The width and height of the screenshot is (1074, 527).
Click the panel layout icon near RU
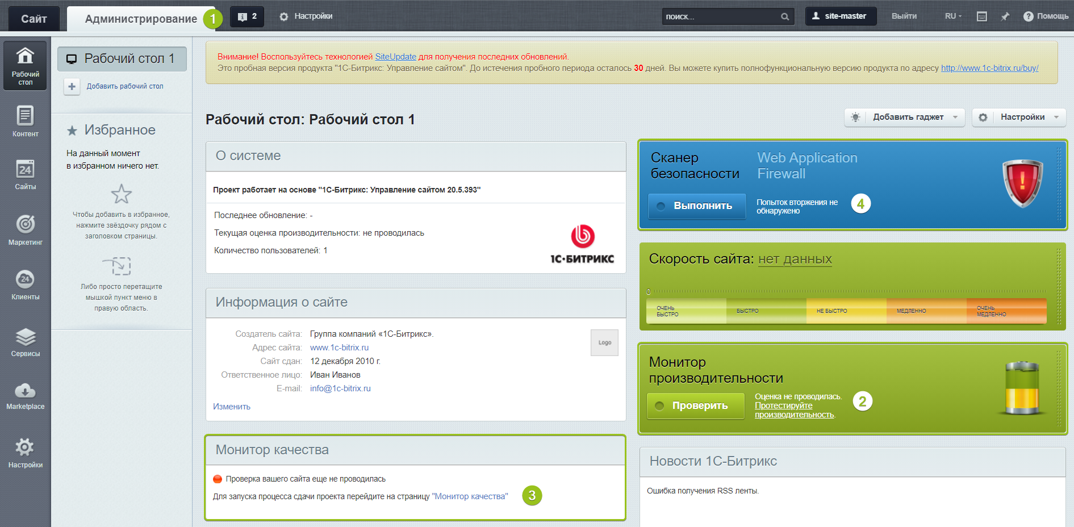tap(982, 16)
